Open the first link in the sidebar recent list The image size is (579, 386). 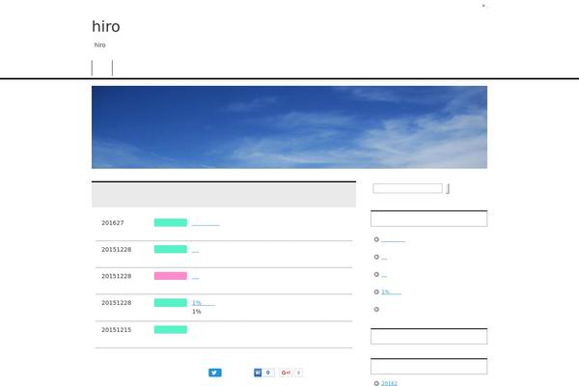pyautogui.click(x=394, y=239)
